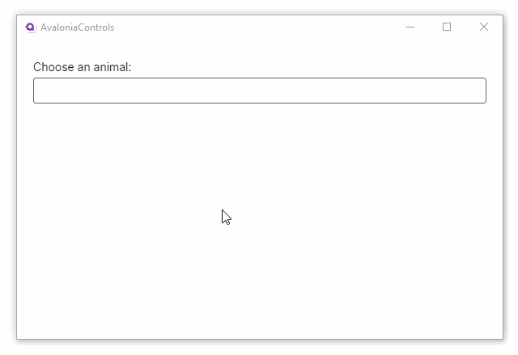Image resolution: width=518 pixels, height=355 pixels.
Task: Select the word "animal" in the label
Action: coord(111,66)
